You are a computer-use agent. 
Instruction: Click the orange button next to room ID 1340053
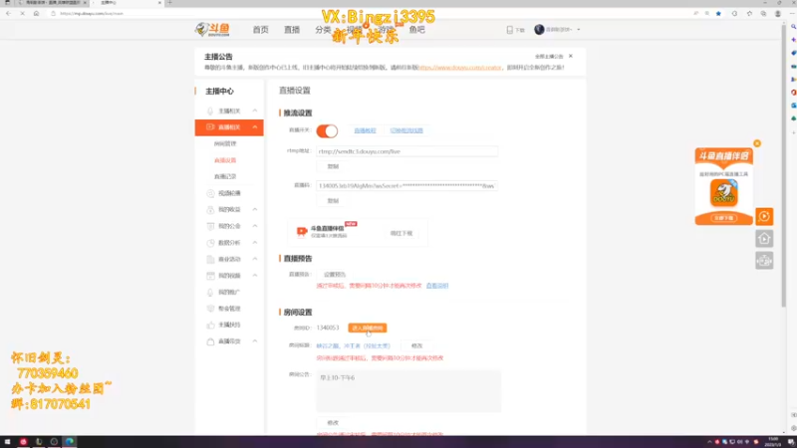click(368, 329)
